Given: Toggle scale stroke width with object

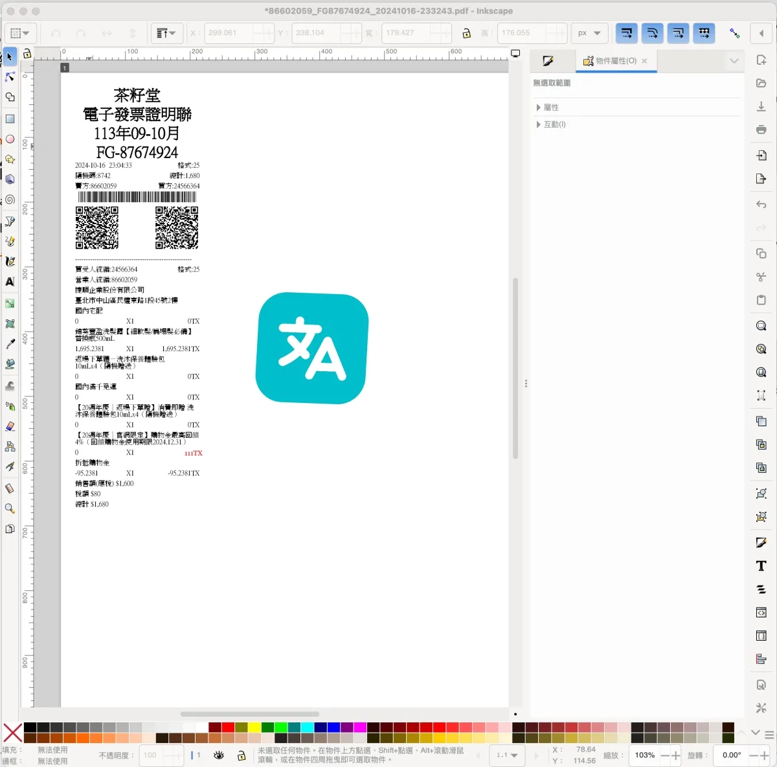Looking at the screenshot, I should pos(626,33).
